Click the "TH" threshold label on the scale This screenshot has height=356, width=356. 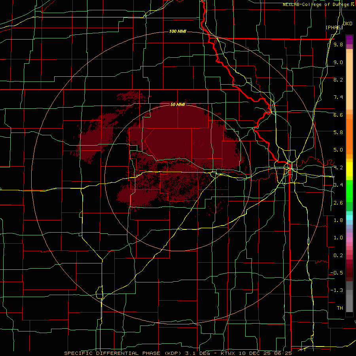(x=340, y=308)
